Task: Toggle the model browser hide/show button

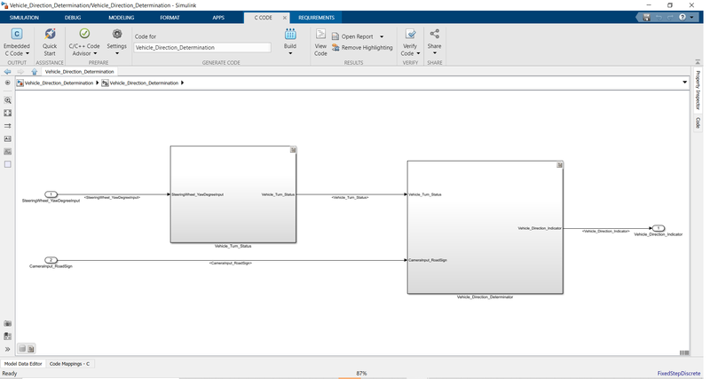Action: coord(8,83)
